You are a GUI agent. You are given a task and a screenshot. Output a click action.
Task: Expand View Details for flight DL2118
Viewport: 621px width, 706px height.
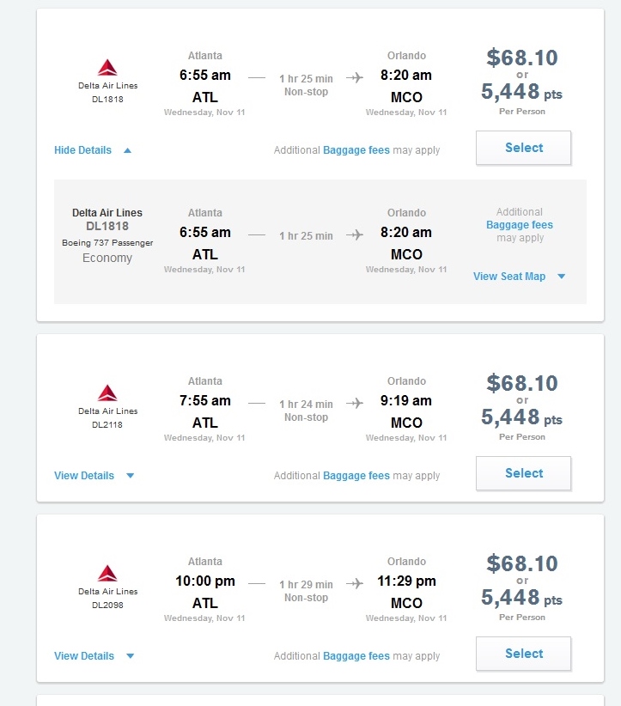click(x=131, y=476)
